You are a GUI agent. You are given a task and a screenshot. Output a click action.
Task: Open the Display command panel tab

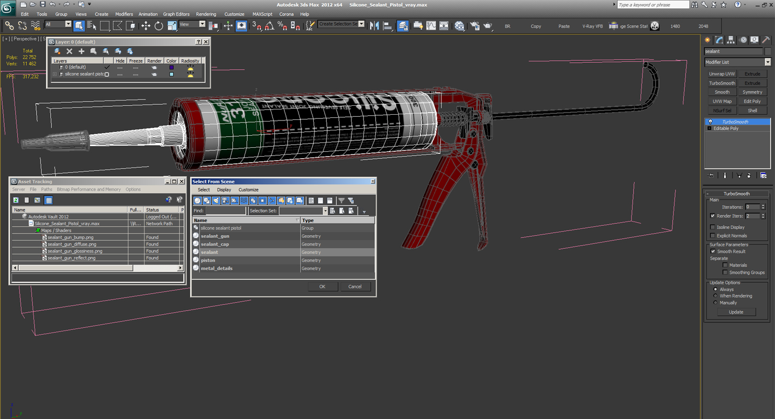click(754, 40)
